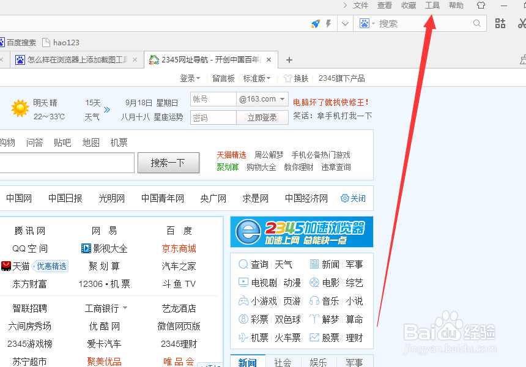Click the 天猫 logo icon

point(6,266)
